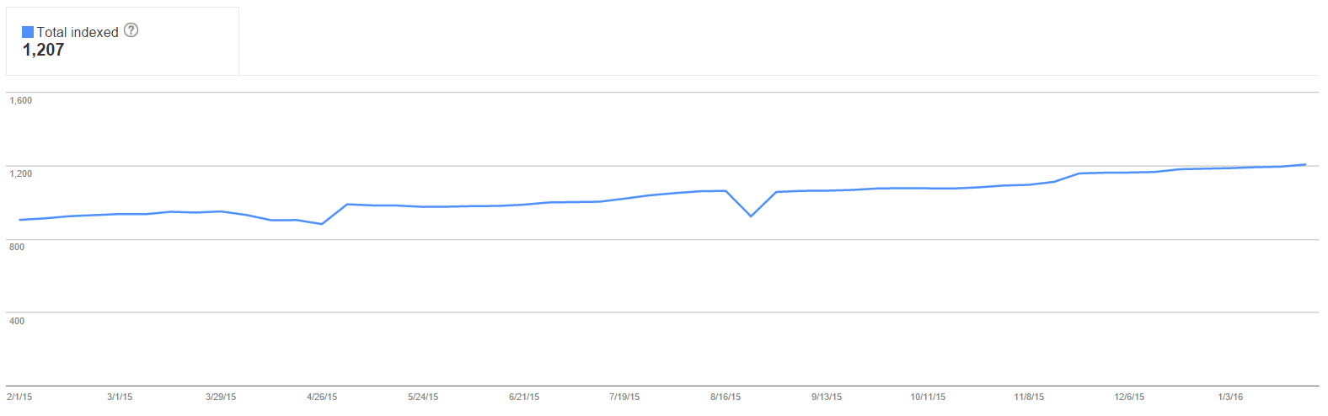Image resolution: width=1328 pixels, height=416 pixels.
Task: Click the 4/26/15 axis date
Action: click(x=322, y=397)
